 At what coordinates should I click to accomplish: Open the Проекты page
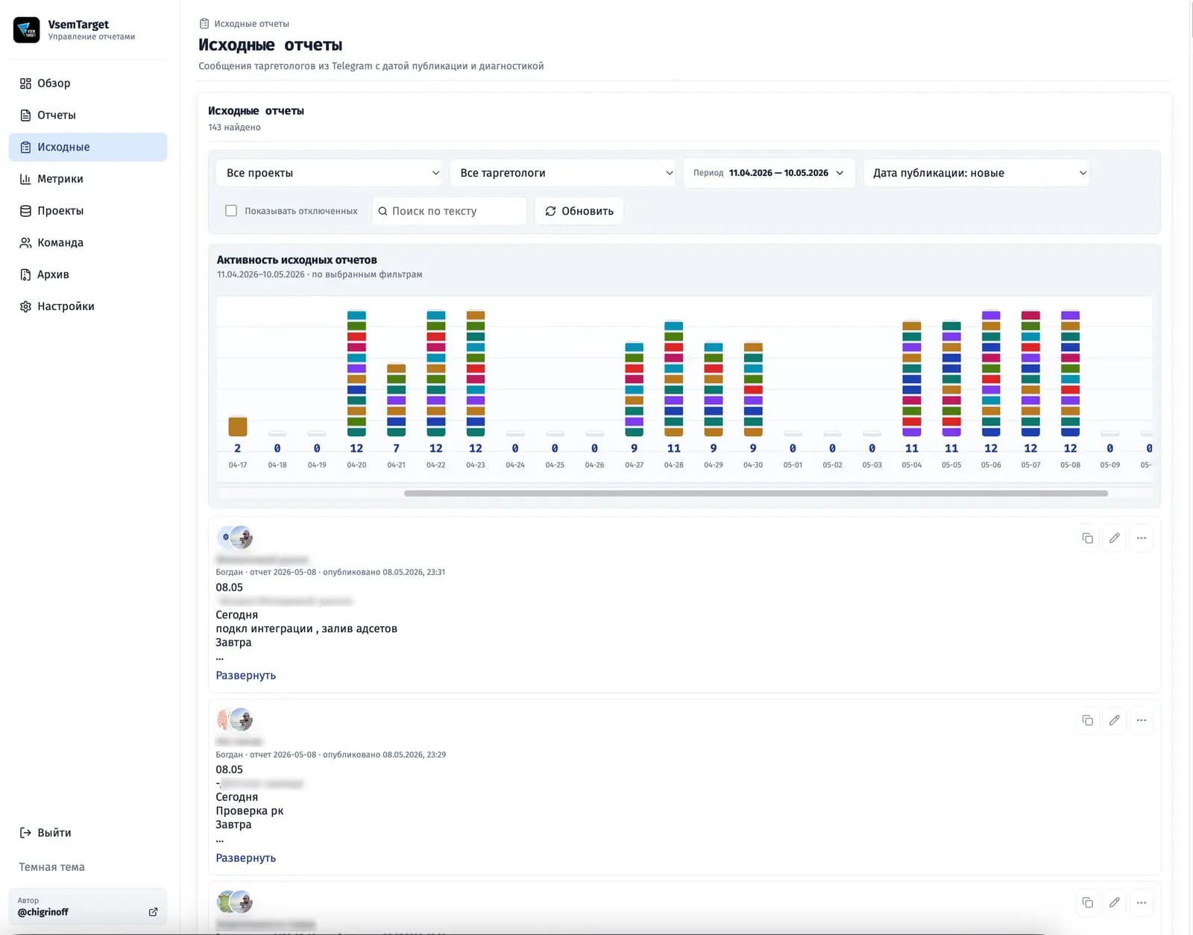coord(88,211)
